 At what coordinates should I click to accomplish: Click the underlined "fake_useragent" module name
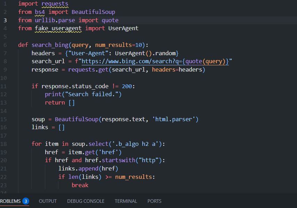click(x=58, y=28)
